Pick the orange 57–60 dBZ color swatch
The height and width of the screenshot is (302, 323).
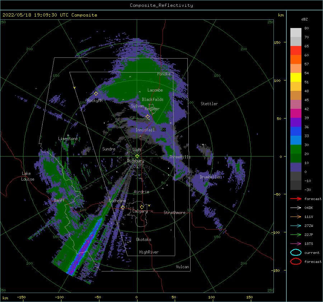click(x=296, y=60)
